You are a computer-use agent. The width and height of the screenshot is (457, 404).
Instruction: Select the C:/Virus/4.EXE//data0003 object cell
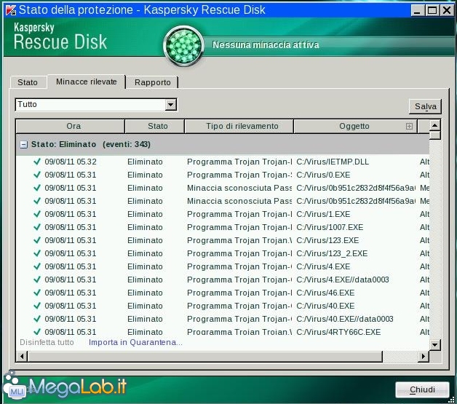(343, 280)
